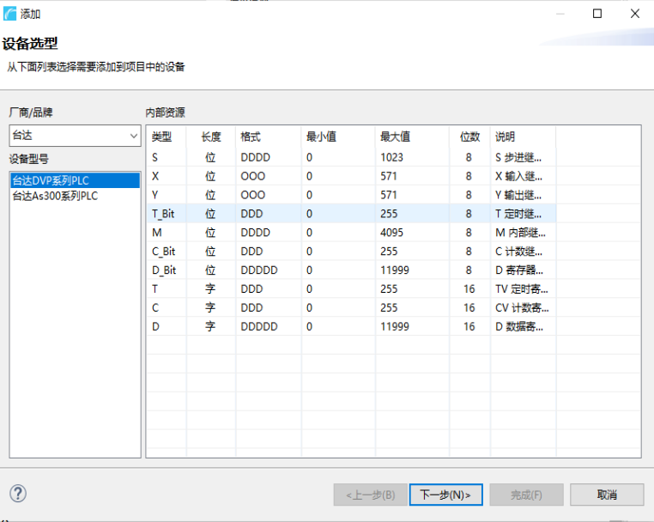Select 台达DVP系列PLC device model
654x522 pixels.
75,180
